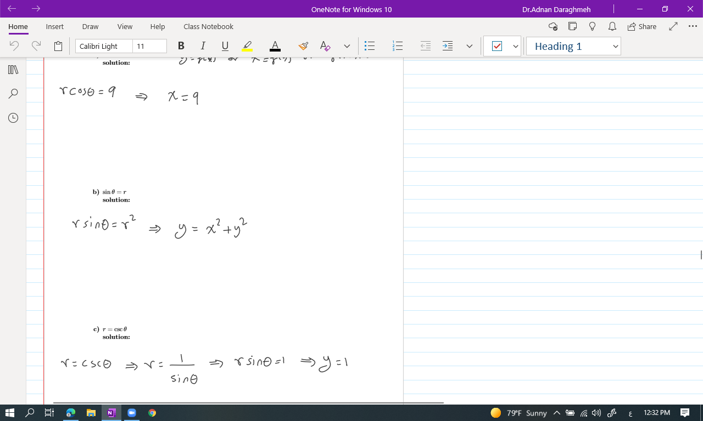
Task: Paste from the clipboard
Action: [x=58, y=46]
